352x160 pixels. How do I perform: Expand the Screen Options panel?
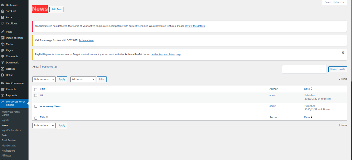[334, 2]
